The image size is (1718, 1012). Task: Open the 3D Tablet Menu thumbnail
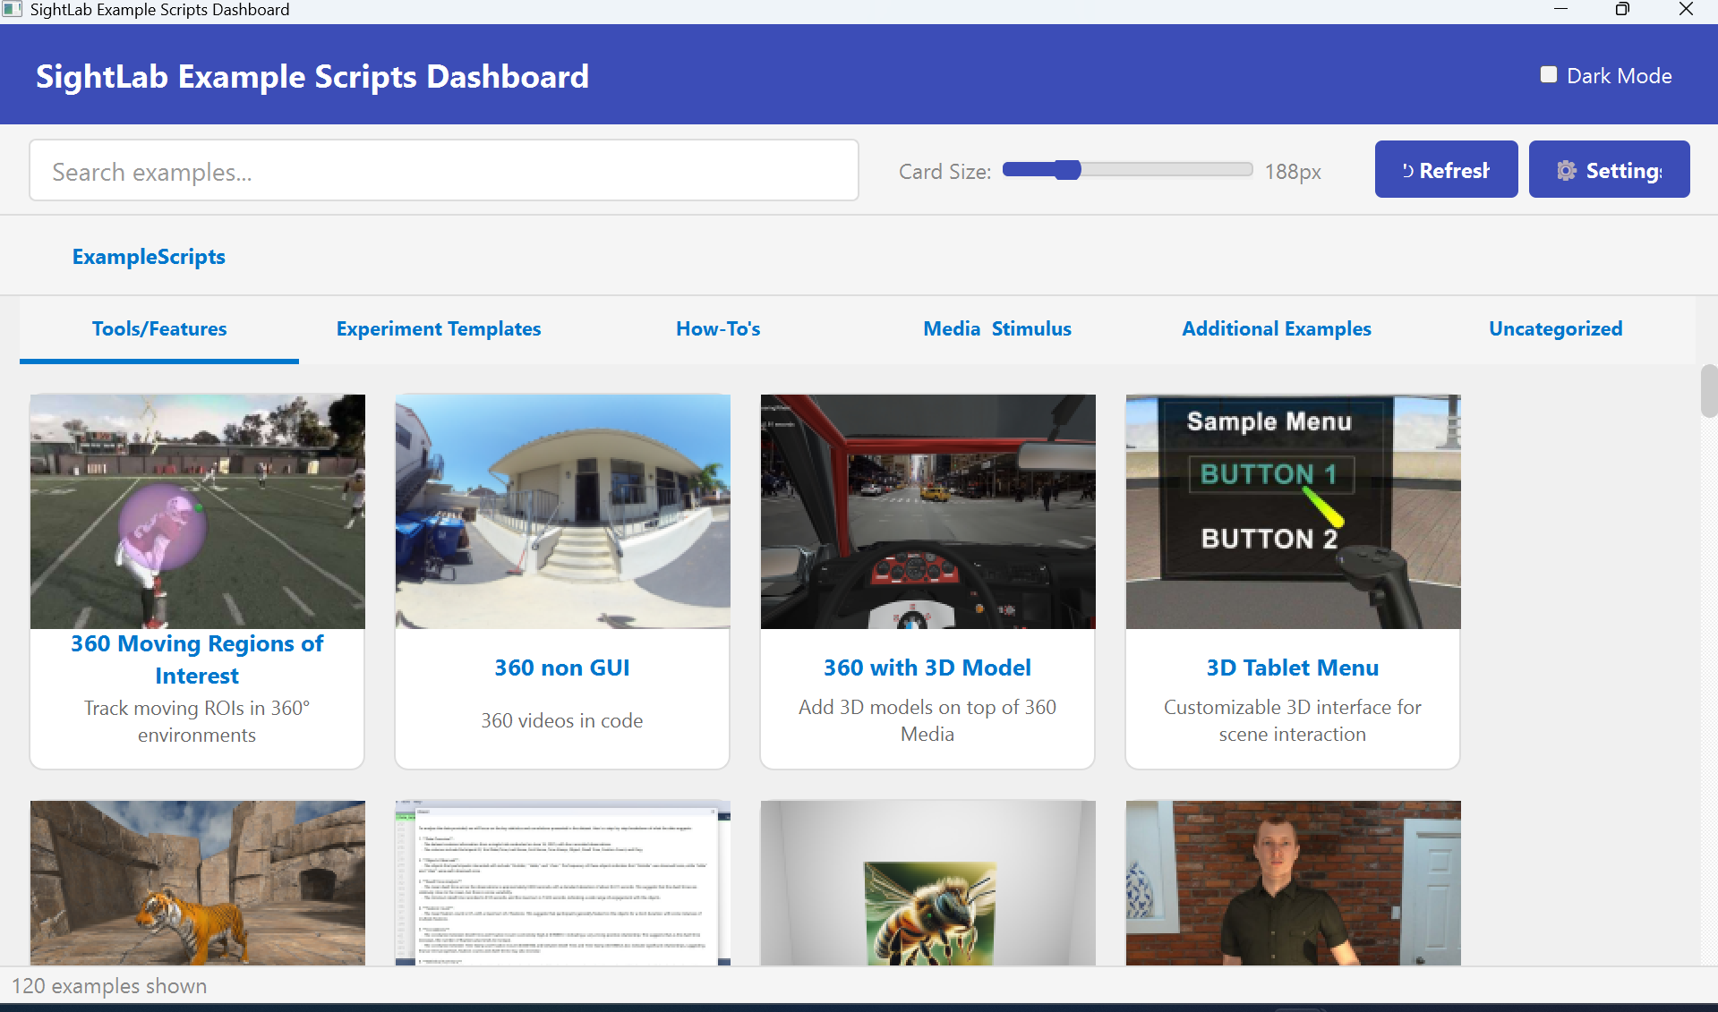[1293, 512]
